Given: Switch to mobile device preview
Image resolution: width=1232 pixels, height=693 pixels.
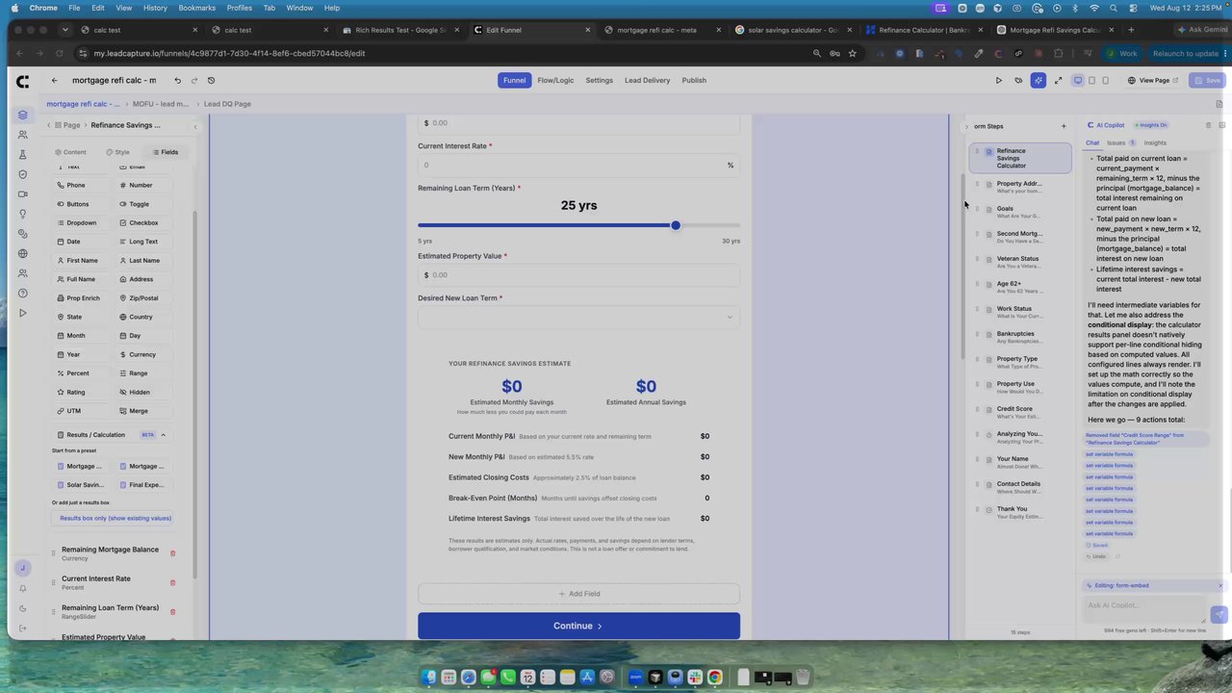Looking at the screenshot, I should 1105,80.
